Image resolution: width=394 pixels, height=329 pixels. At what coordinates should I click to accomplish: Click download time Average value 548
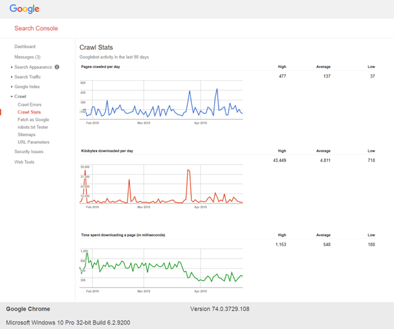pos(327,245)
